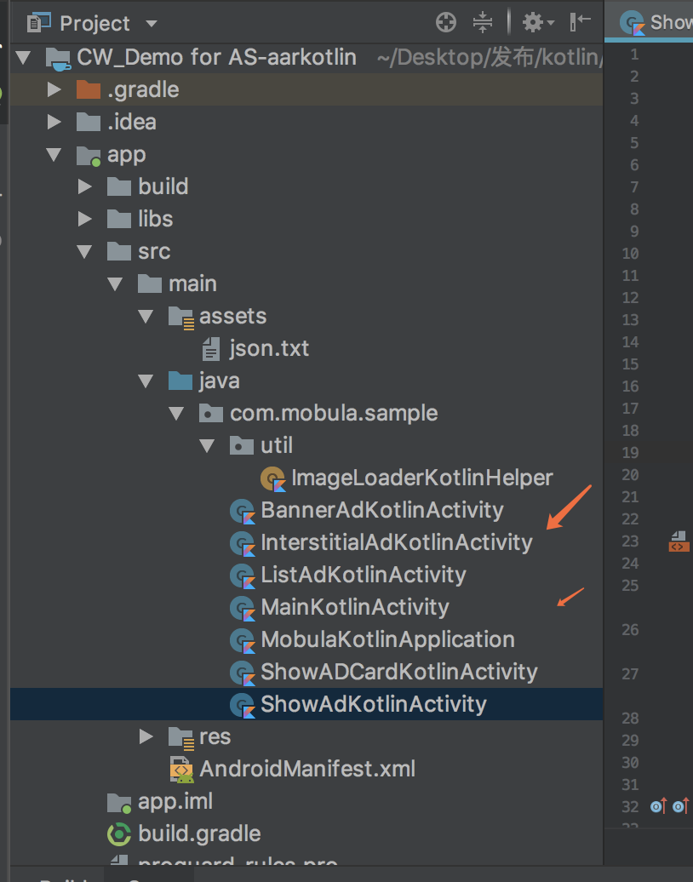
Task: Click the blue java source folder icon
Action: point(180,381)
